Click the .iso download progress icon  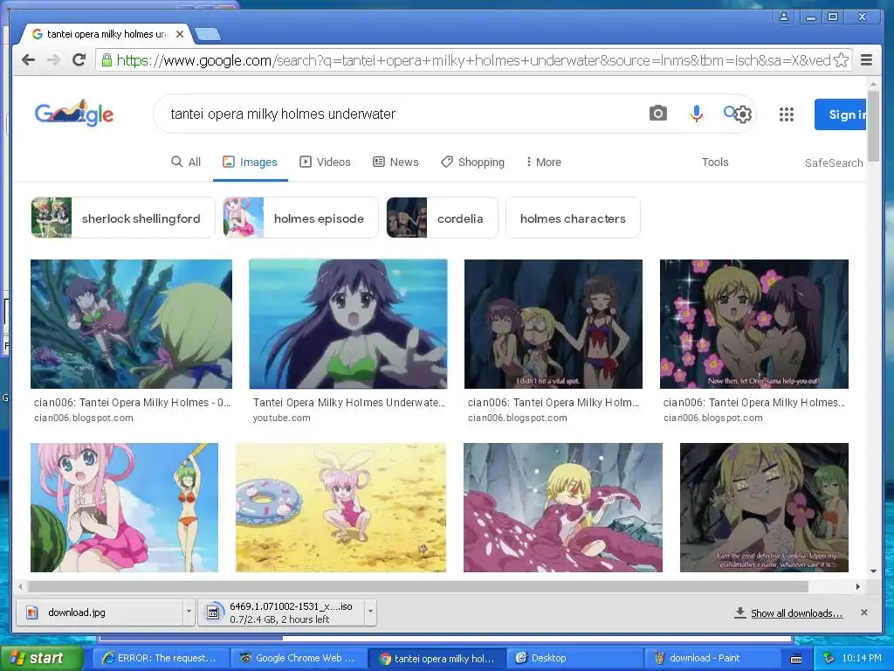click(213, 612)
